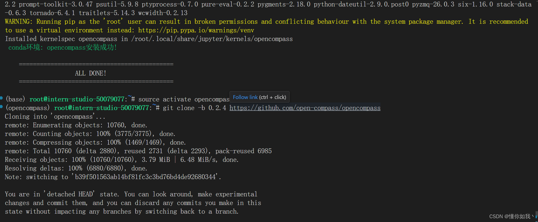Click the blue dot beside the (opencompass) prompt
Viewport: 538px width, 222px height.
[1, 107]
